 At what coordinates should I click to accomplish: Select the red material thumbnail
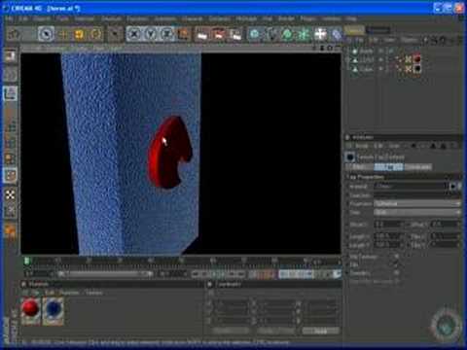(x=31, y=309)
